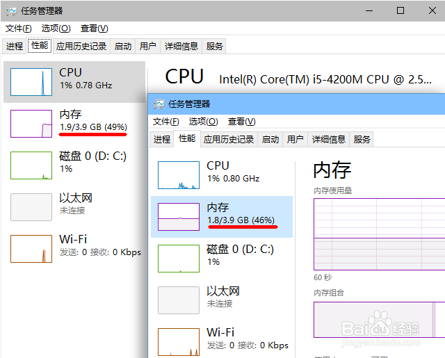445x358 pixels.
Task: Select 磁盘 0 graph thumbnail in back window
Action: coord(31,165)
